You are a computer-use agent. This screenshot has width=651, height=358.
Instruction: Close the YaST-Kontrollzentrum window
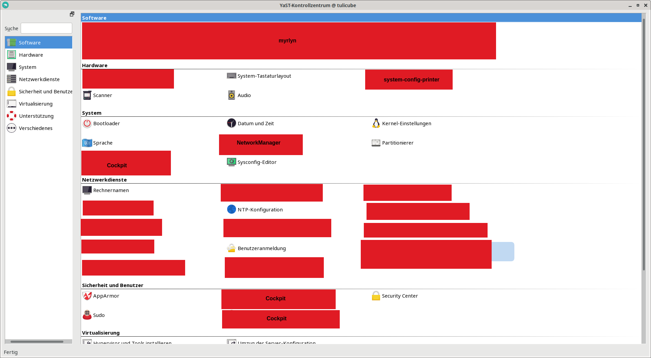click(x=646, y=5)
